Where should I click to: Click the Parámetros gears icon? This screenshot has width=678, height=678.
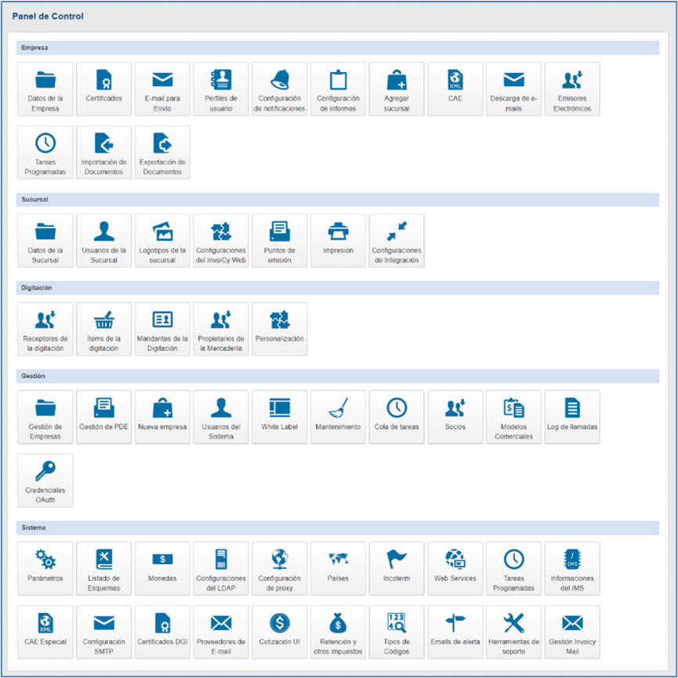45,559
